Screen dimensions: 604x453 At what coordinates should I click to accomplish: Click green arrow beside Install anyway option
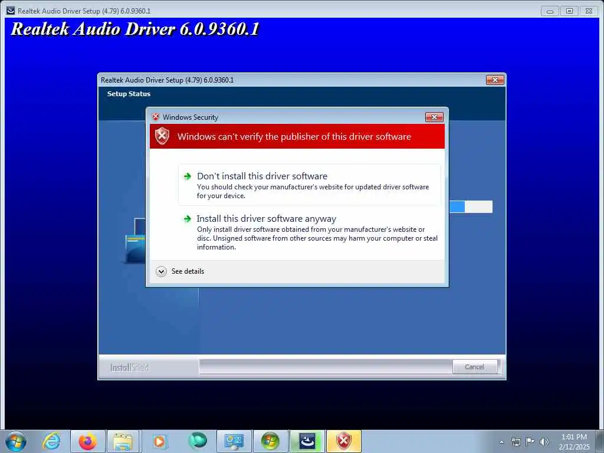coord(187,219)
